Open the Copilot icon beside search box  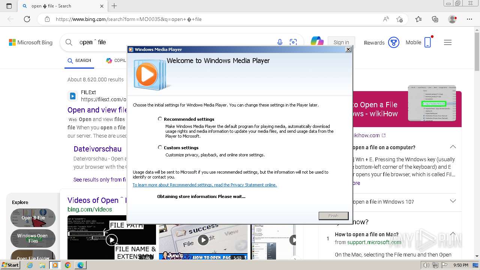pos(317,41)
